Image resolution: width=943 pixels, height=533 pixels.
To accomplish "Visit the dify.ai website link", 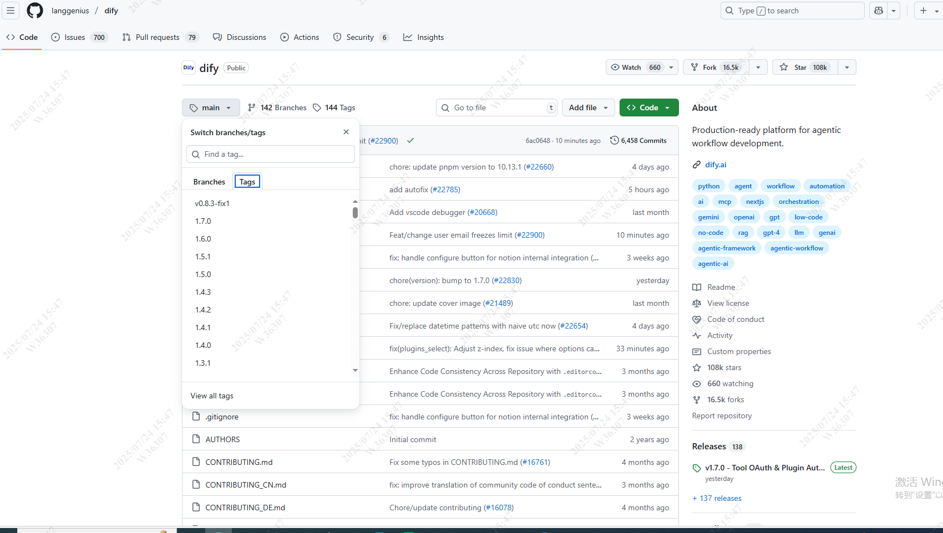I will 716,165.
